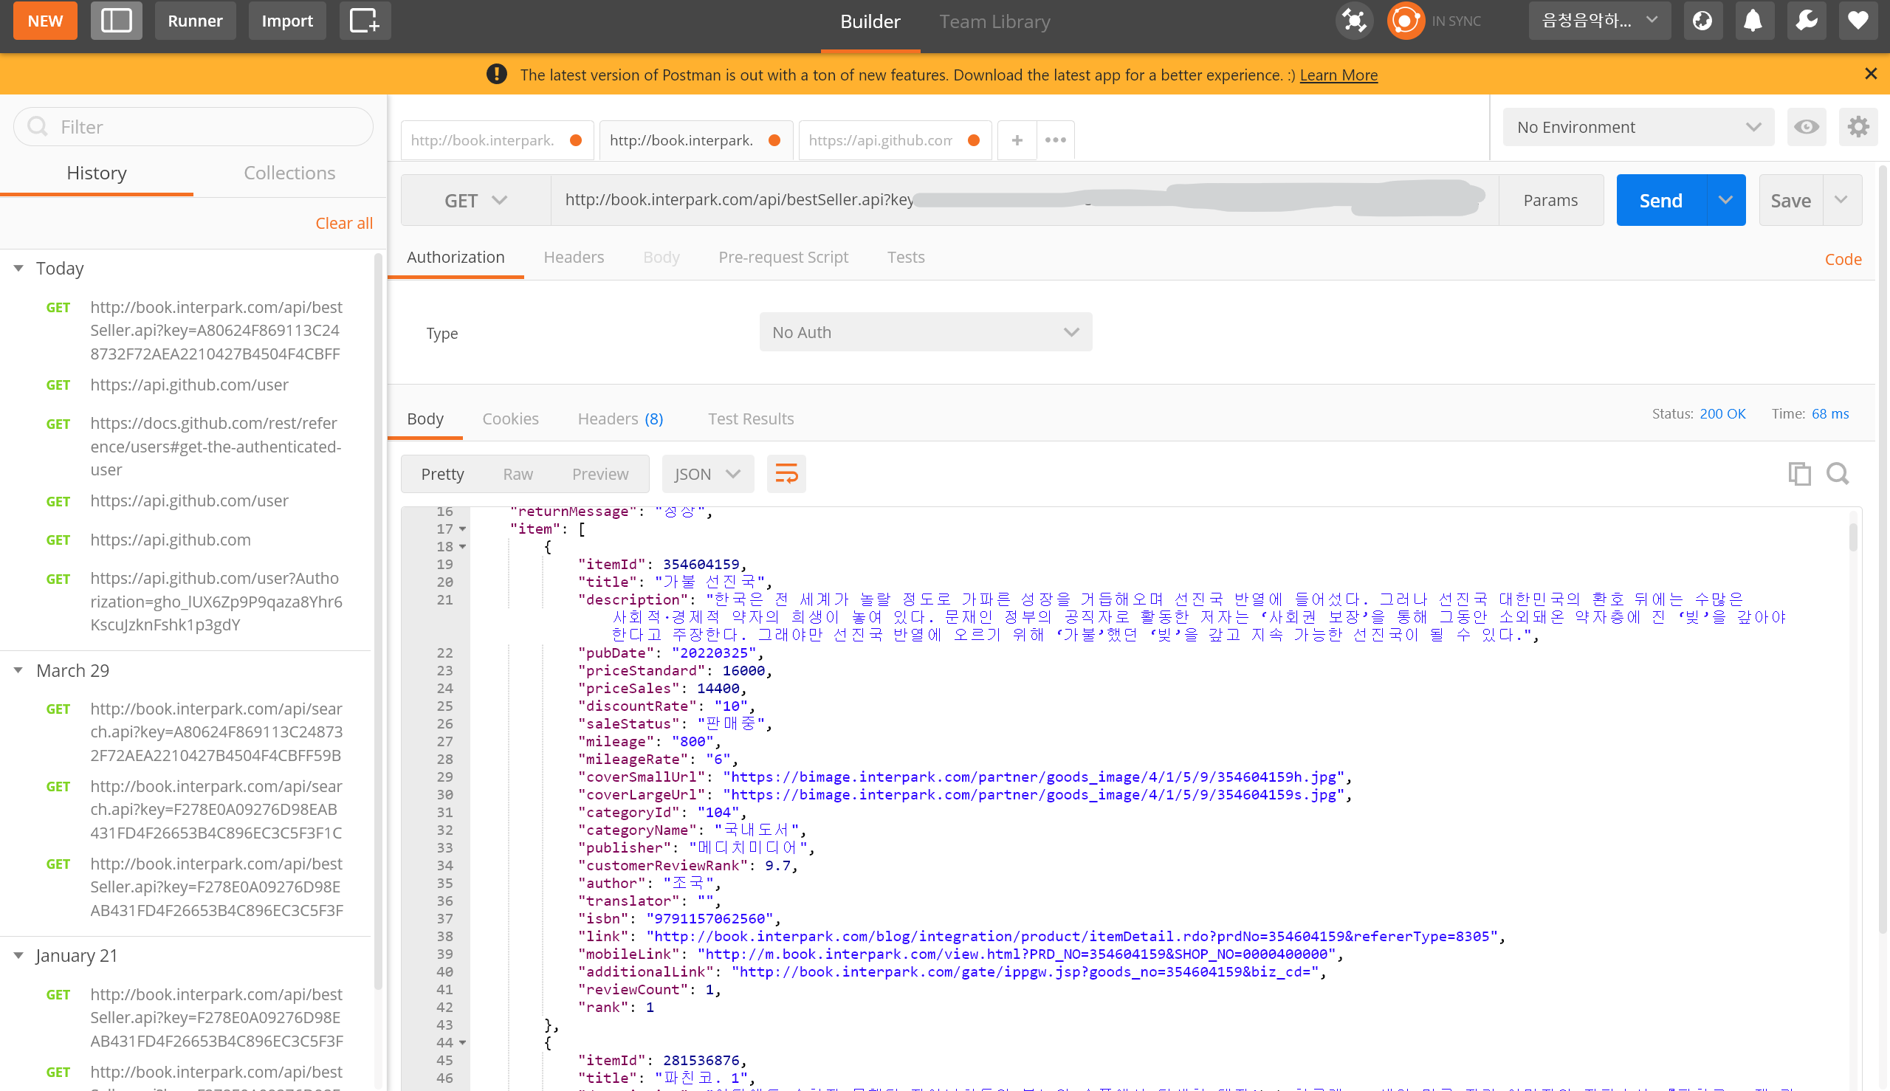Search within the response body icon
The height and width of the screenshot is (1091, 1890).
coord(1838,474)
